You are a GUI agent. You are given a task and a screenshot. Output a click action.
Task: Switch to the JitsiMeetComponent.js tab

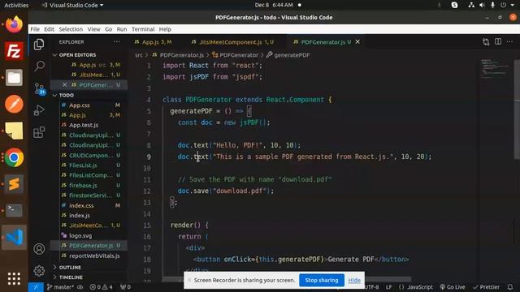coord(236,42)
